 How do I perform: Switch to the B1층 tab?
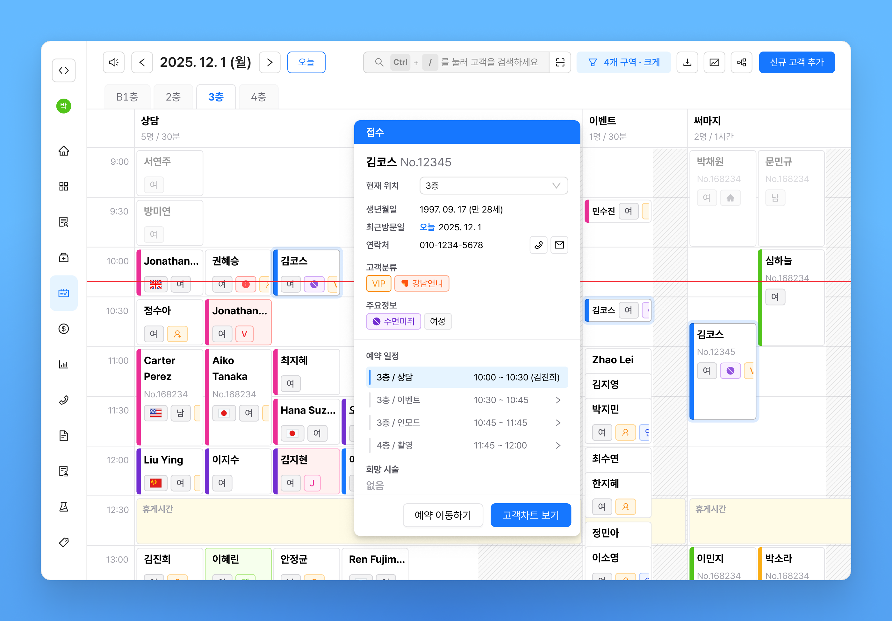point(127,97)
